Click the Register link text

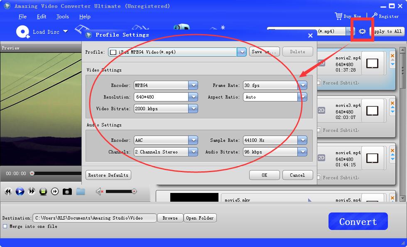[389, 16]
